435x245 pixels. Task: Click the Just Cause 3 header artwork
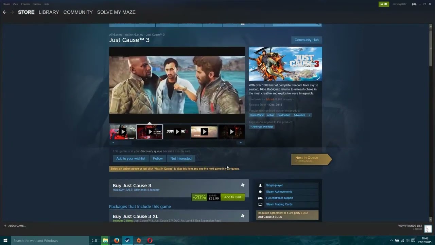point(285,64)
